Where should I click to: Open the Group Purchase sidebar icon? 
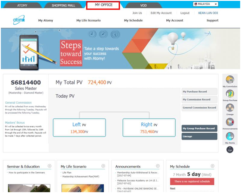click(230, 93)
